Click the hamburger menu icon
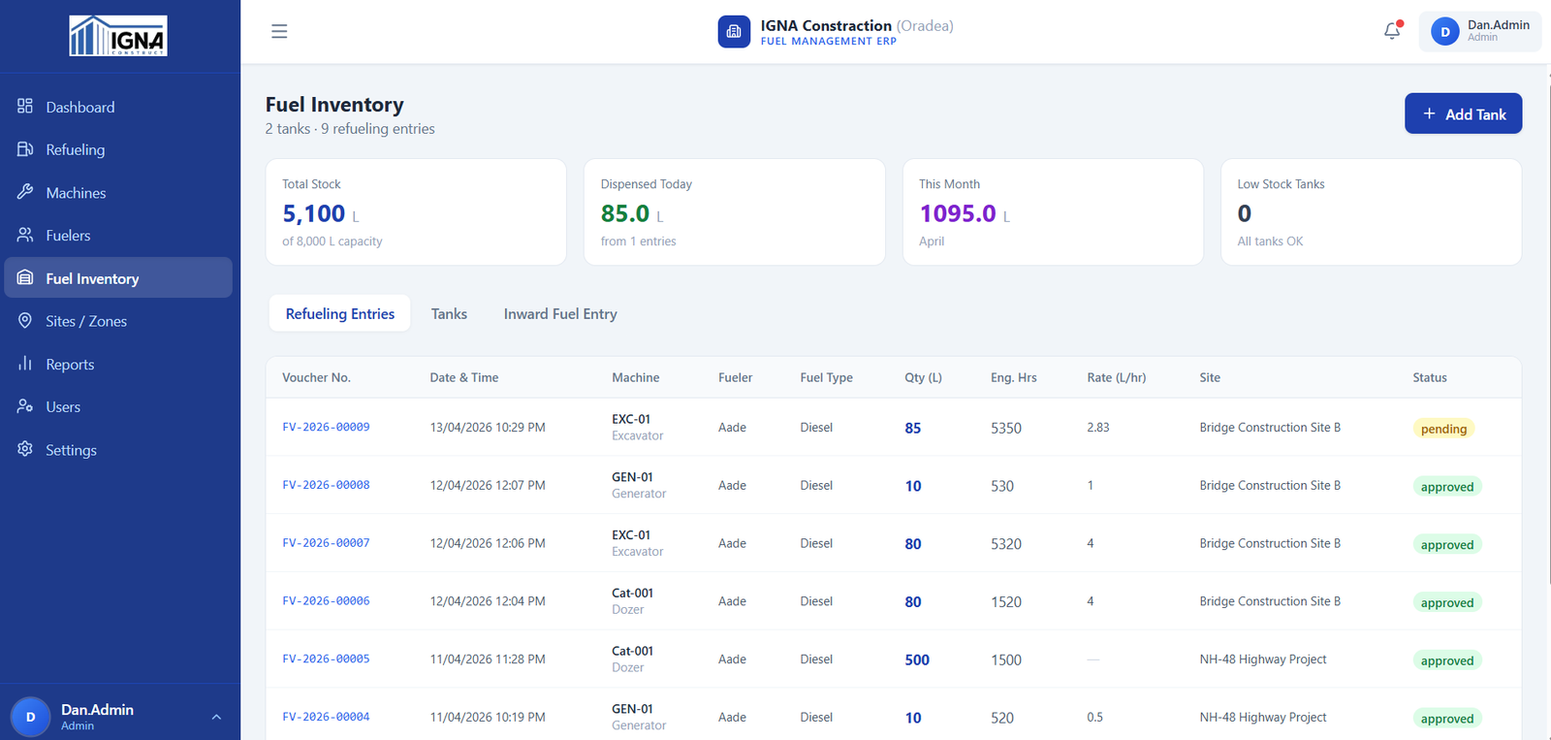The height and width of the screenshot is (740, 1551). [279, 31]
